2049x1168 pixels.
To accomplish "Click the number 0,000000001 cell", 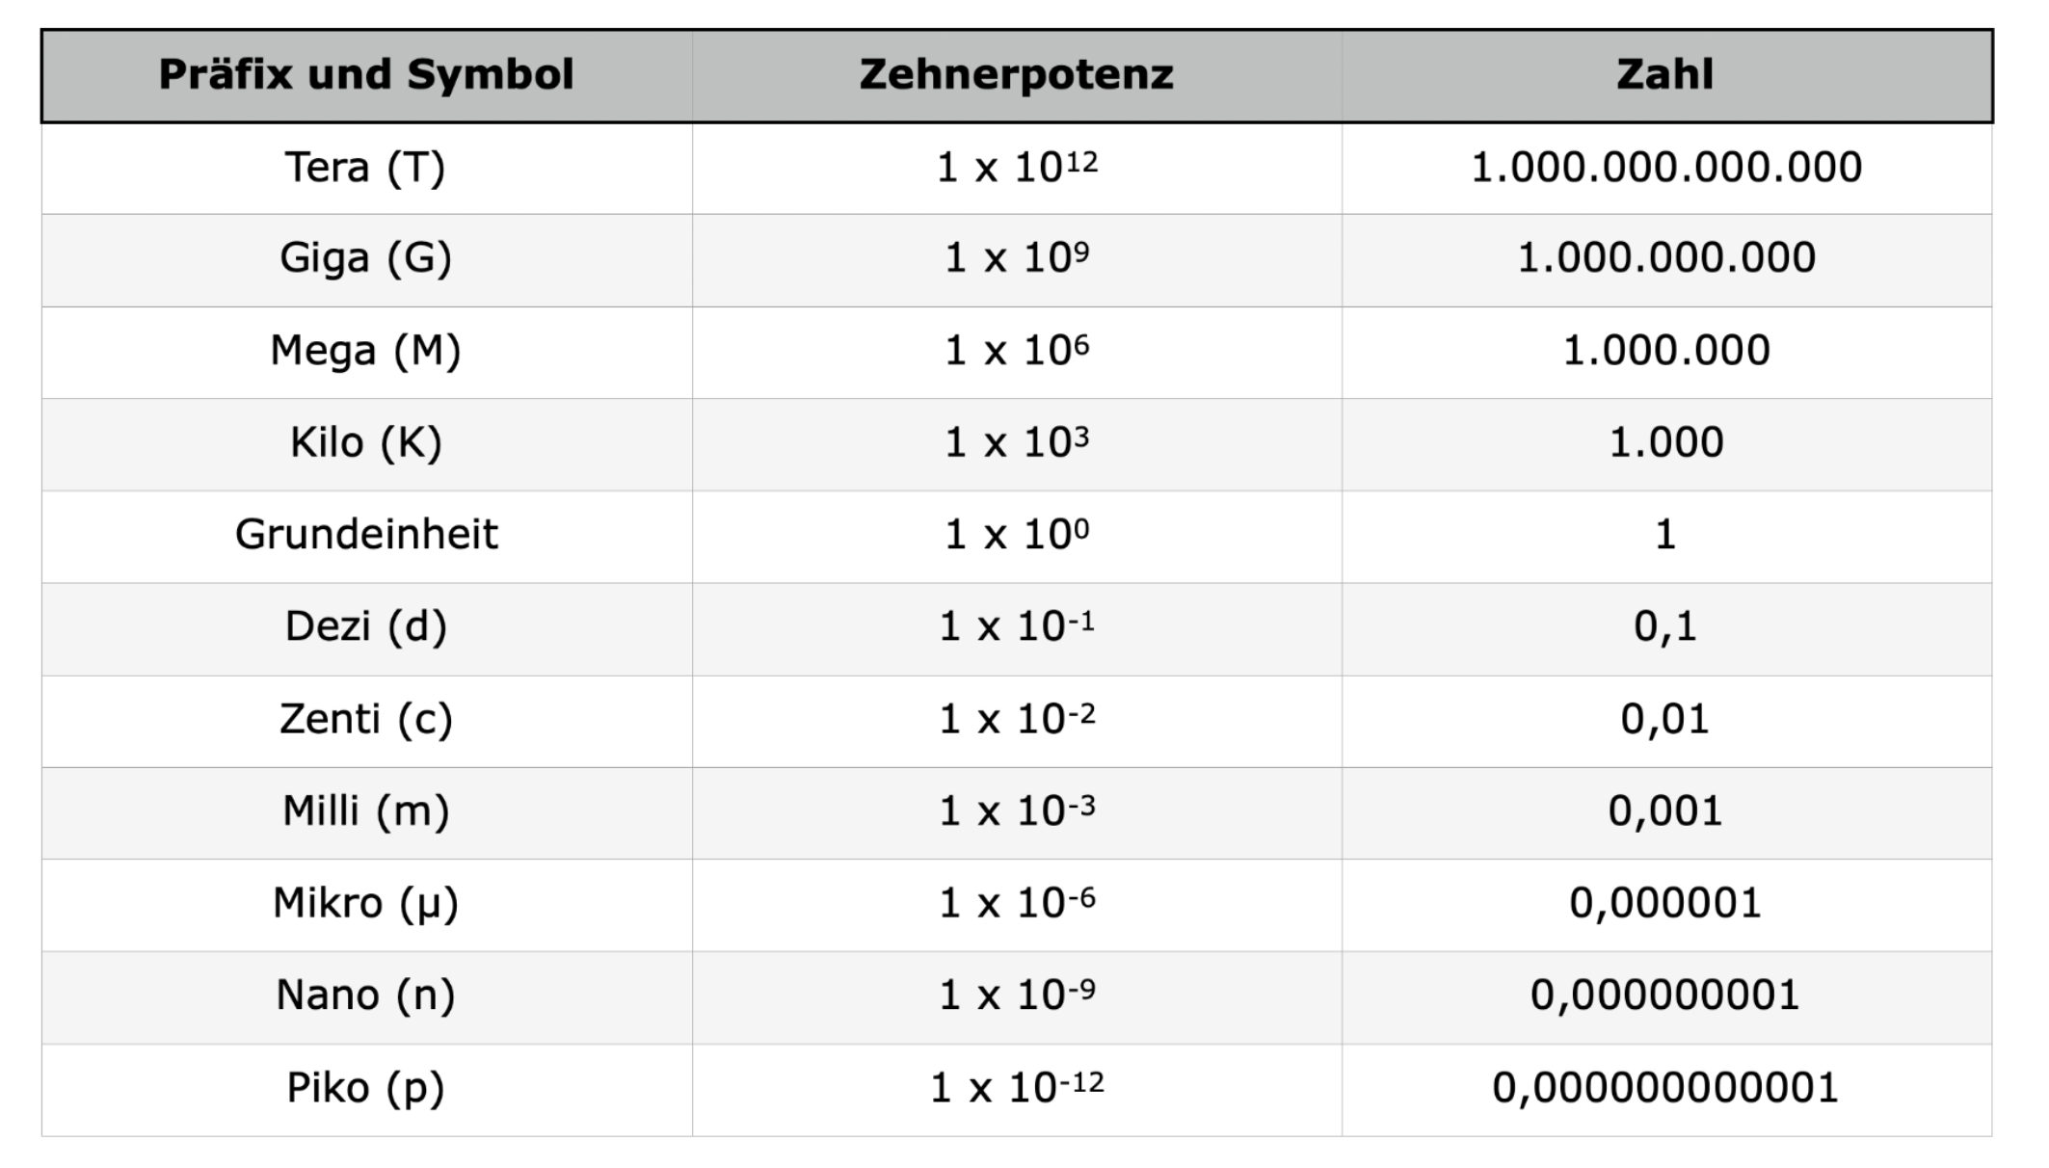I will pos(1665,995).
